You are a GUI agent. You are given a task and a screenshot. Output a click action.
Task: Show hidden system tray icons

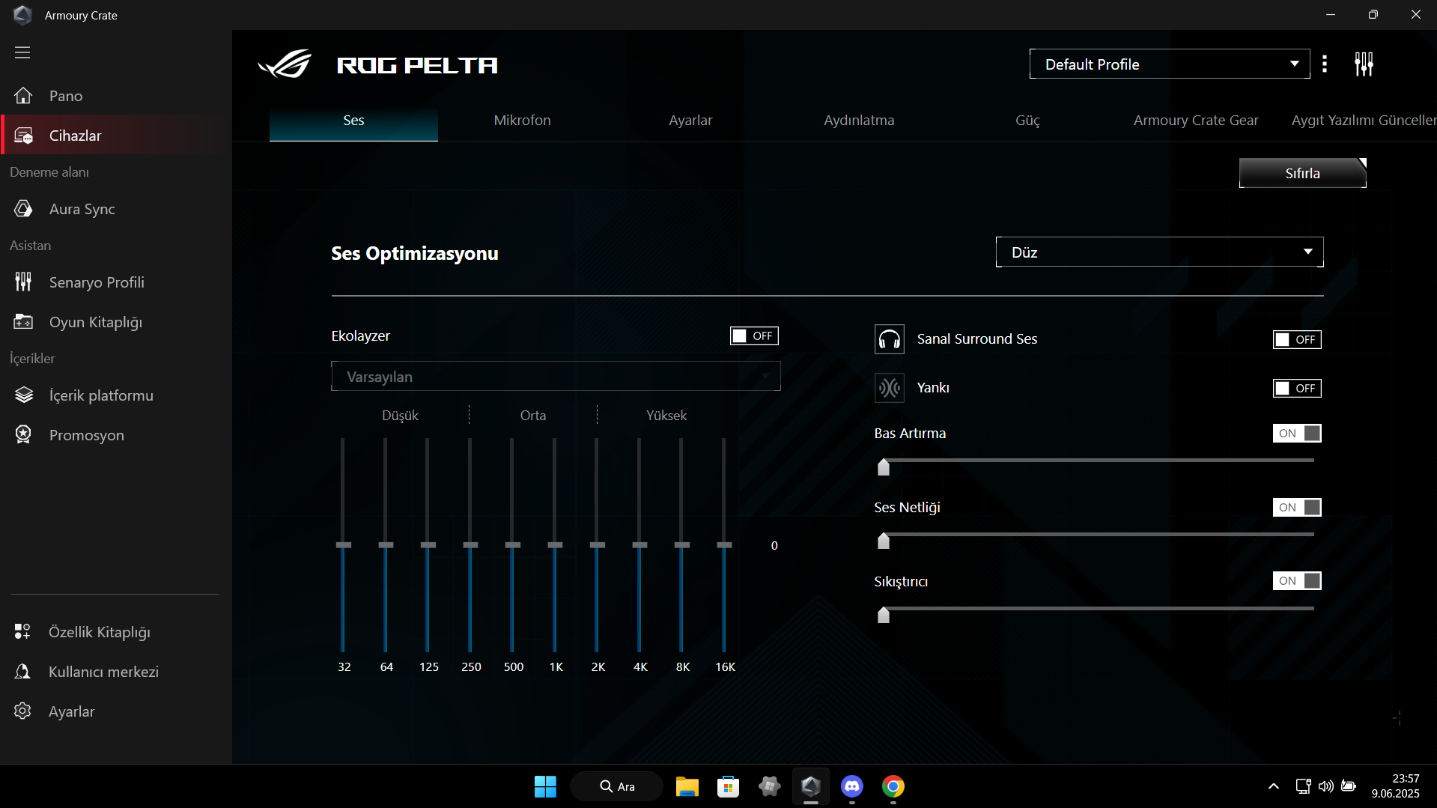(x=1274, y=786)
